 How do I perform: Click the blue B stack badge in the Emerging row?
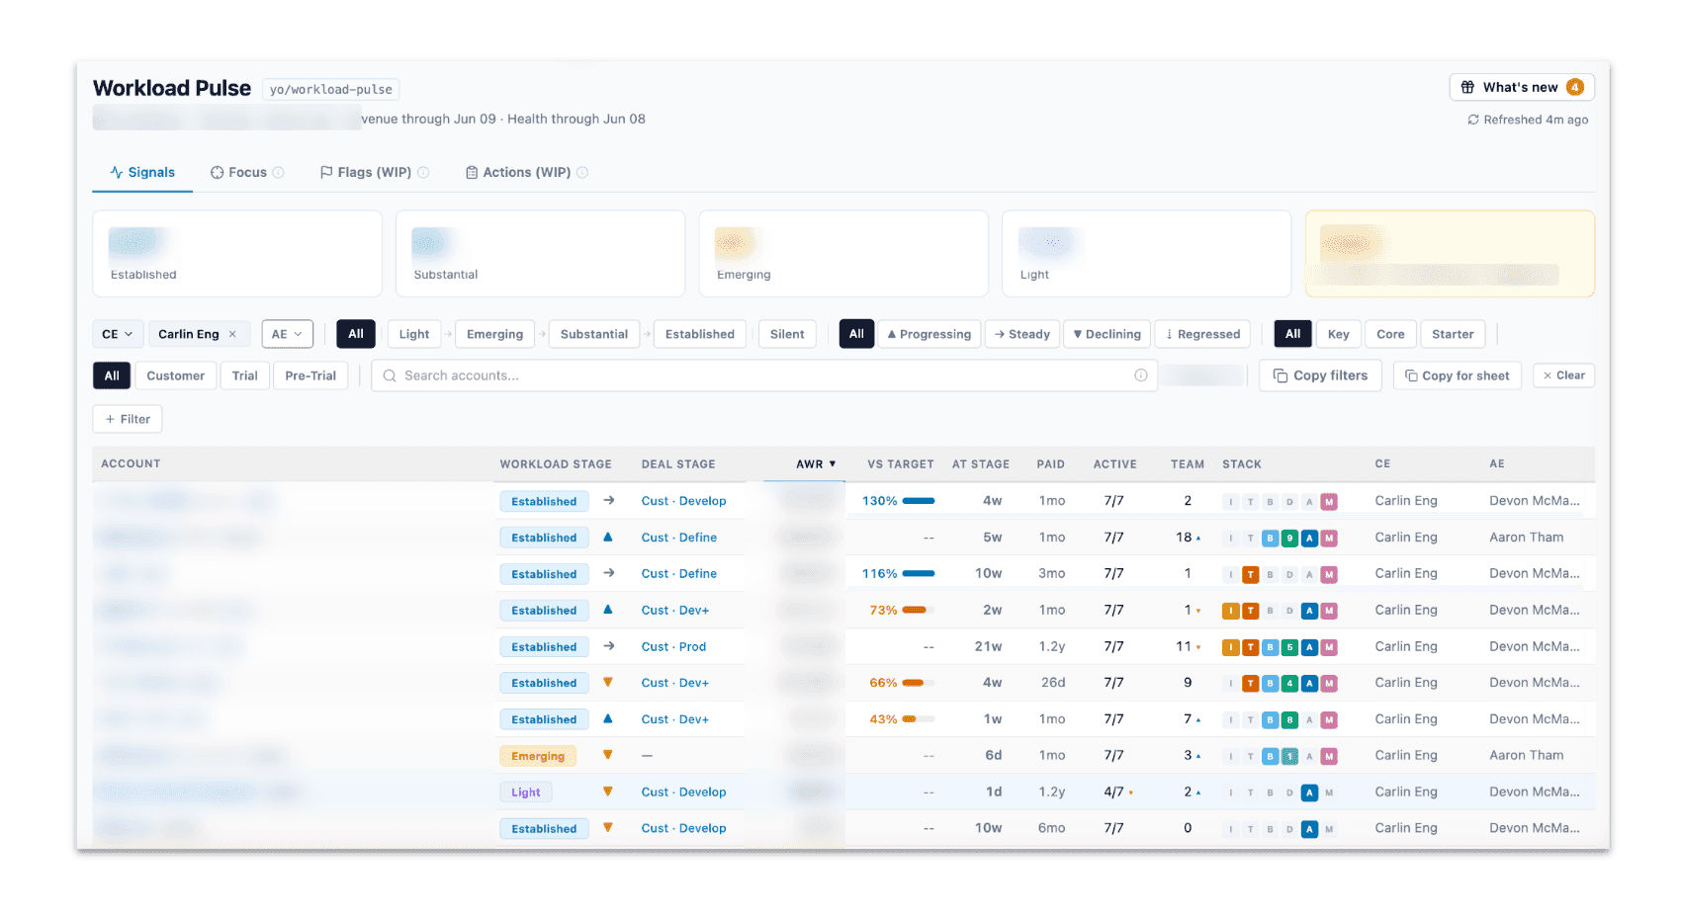[x=1270, y=756]
